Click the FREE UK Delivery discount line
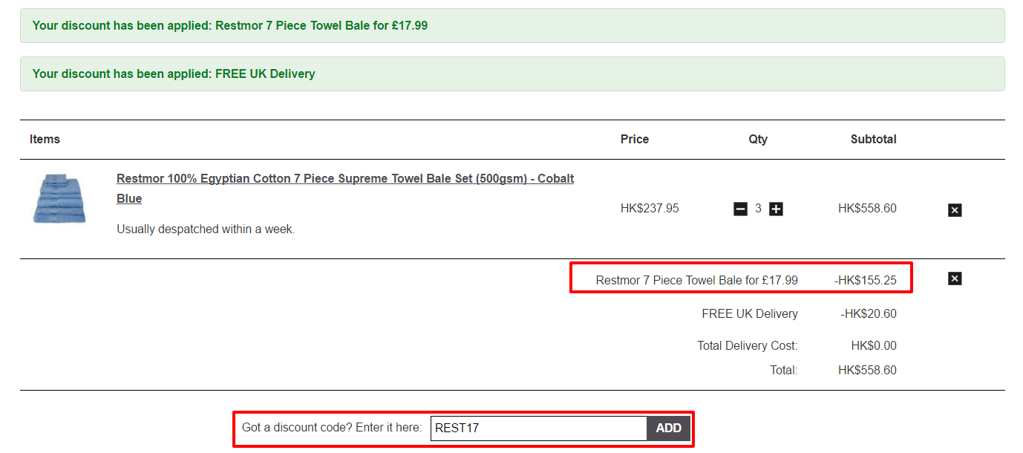The image size is (1023, 453). [749, 314]
